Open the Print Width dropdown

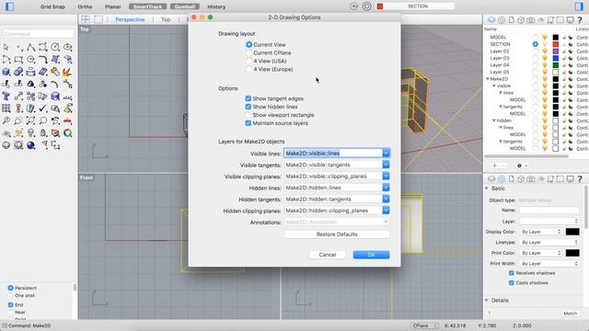[x=549, y=264]
